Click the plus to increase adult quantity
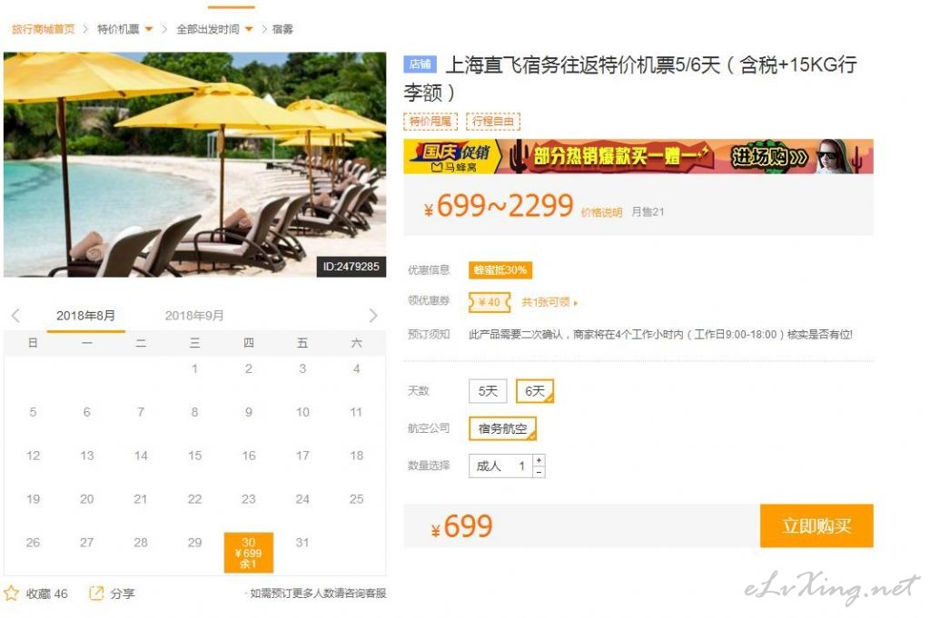The width and height of the screenshot is (930, 618). pos(539,460)
